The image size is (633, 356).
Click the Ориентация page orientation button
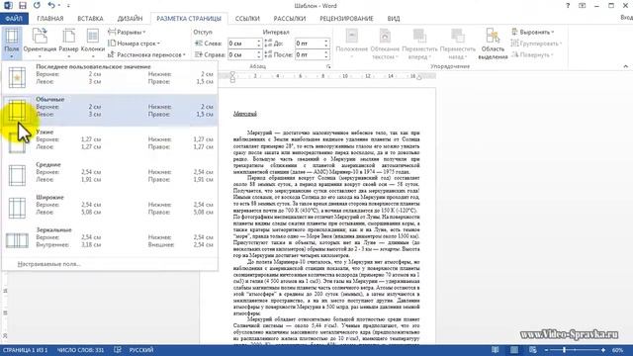tap(40, 44)
